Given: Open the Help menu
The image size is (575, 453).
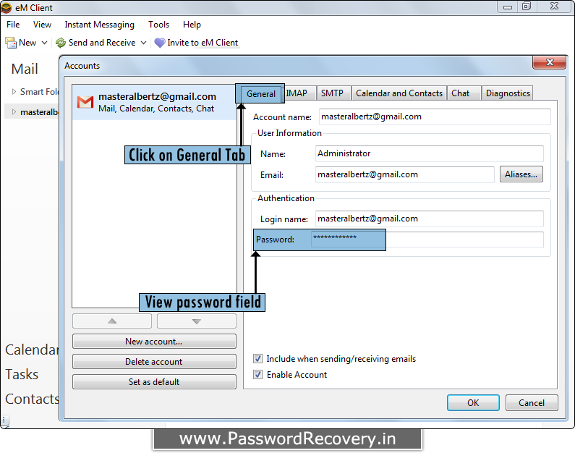Looking at the screenshot, I should coord(192,25).
